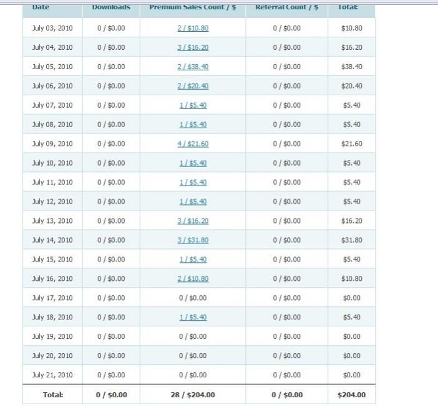Select the date cell July 21, 2010
Image resolution: width=438 pixels, height=406 pixels.
52,375
